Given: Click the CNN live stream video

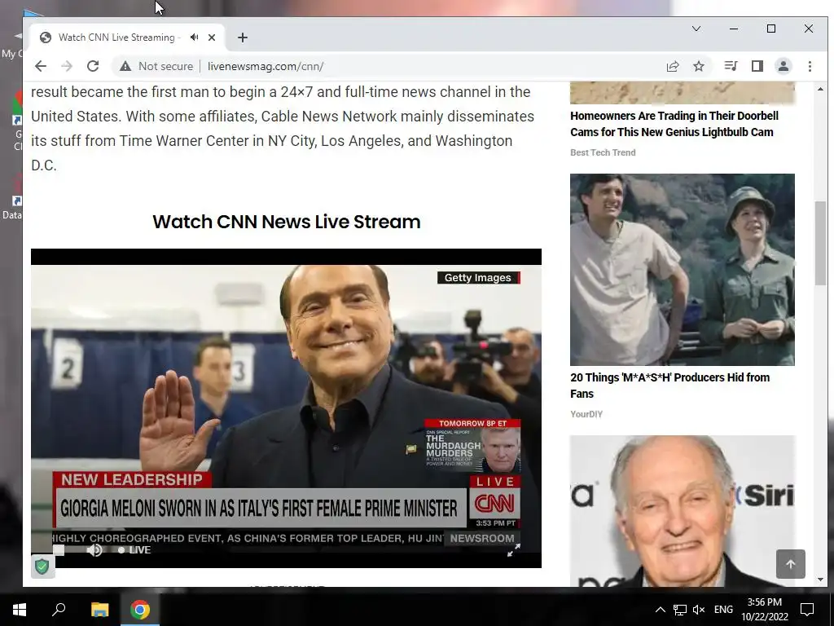Looking at the screenshot, I should point(286,408).
